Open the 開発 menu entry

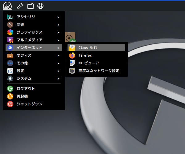click(34, 25)
